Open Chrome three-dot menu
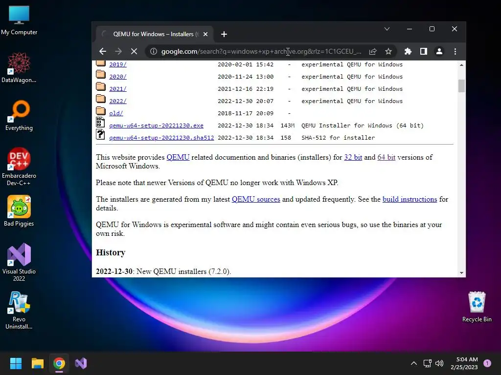Image resolution: width=501 pixels, height=375 pixels. click(x=455, y=51)
